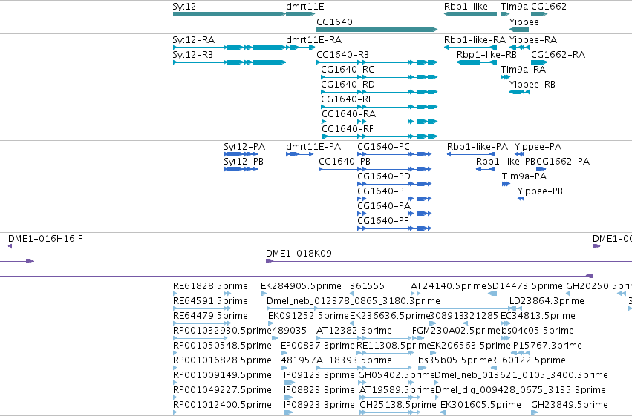The height and width of the screenshot is (416, 632).
Task: Select the Syt12-PB protein label
Action: click(244, 162)
